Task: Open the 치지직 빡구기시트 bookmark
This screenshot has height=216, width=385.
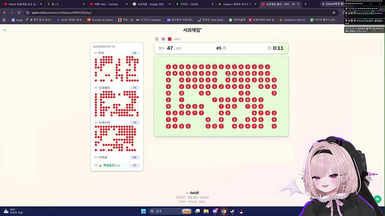Action: point(323,20)
